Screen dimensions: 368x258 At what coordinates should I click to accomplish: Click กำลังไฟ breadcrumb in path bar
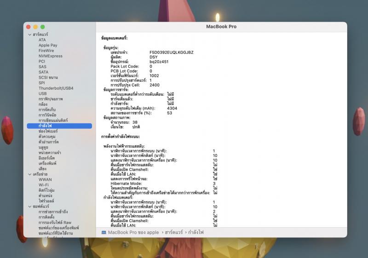pos(196,232)
